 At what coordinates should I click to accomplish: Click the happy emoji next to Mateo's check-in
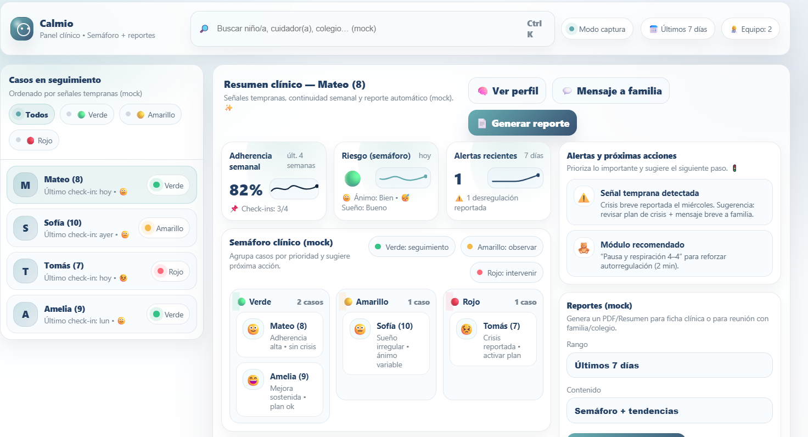[125, 191]
